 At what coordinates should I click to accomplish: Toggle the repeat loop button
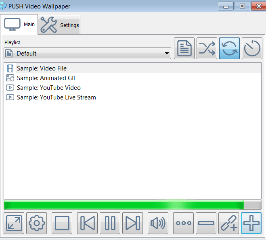click(x=229, y=48)
